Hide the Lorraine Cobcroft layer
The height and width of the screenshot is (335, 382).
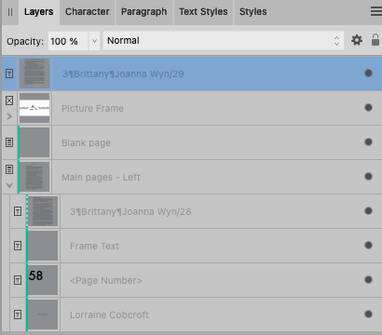pyautogui.click(x=368, y=315)
